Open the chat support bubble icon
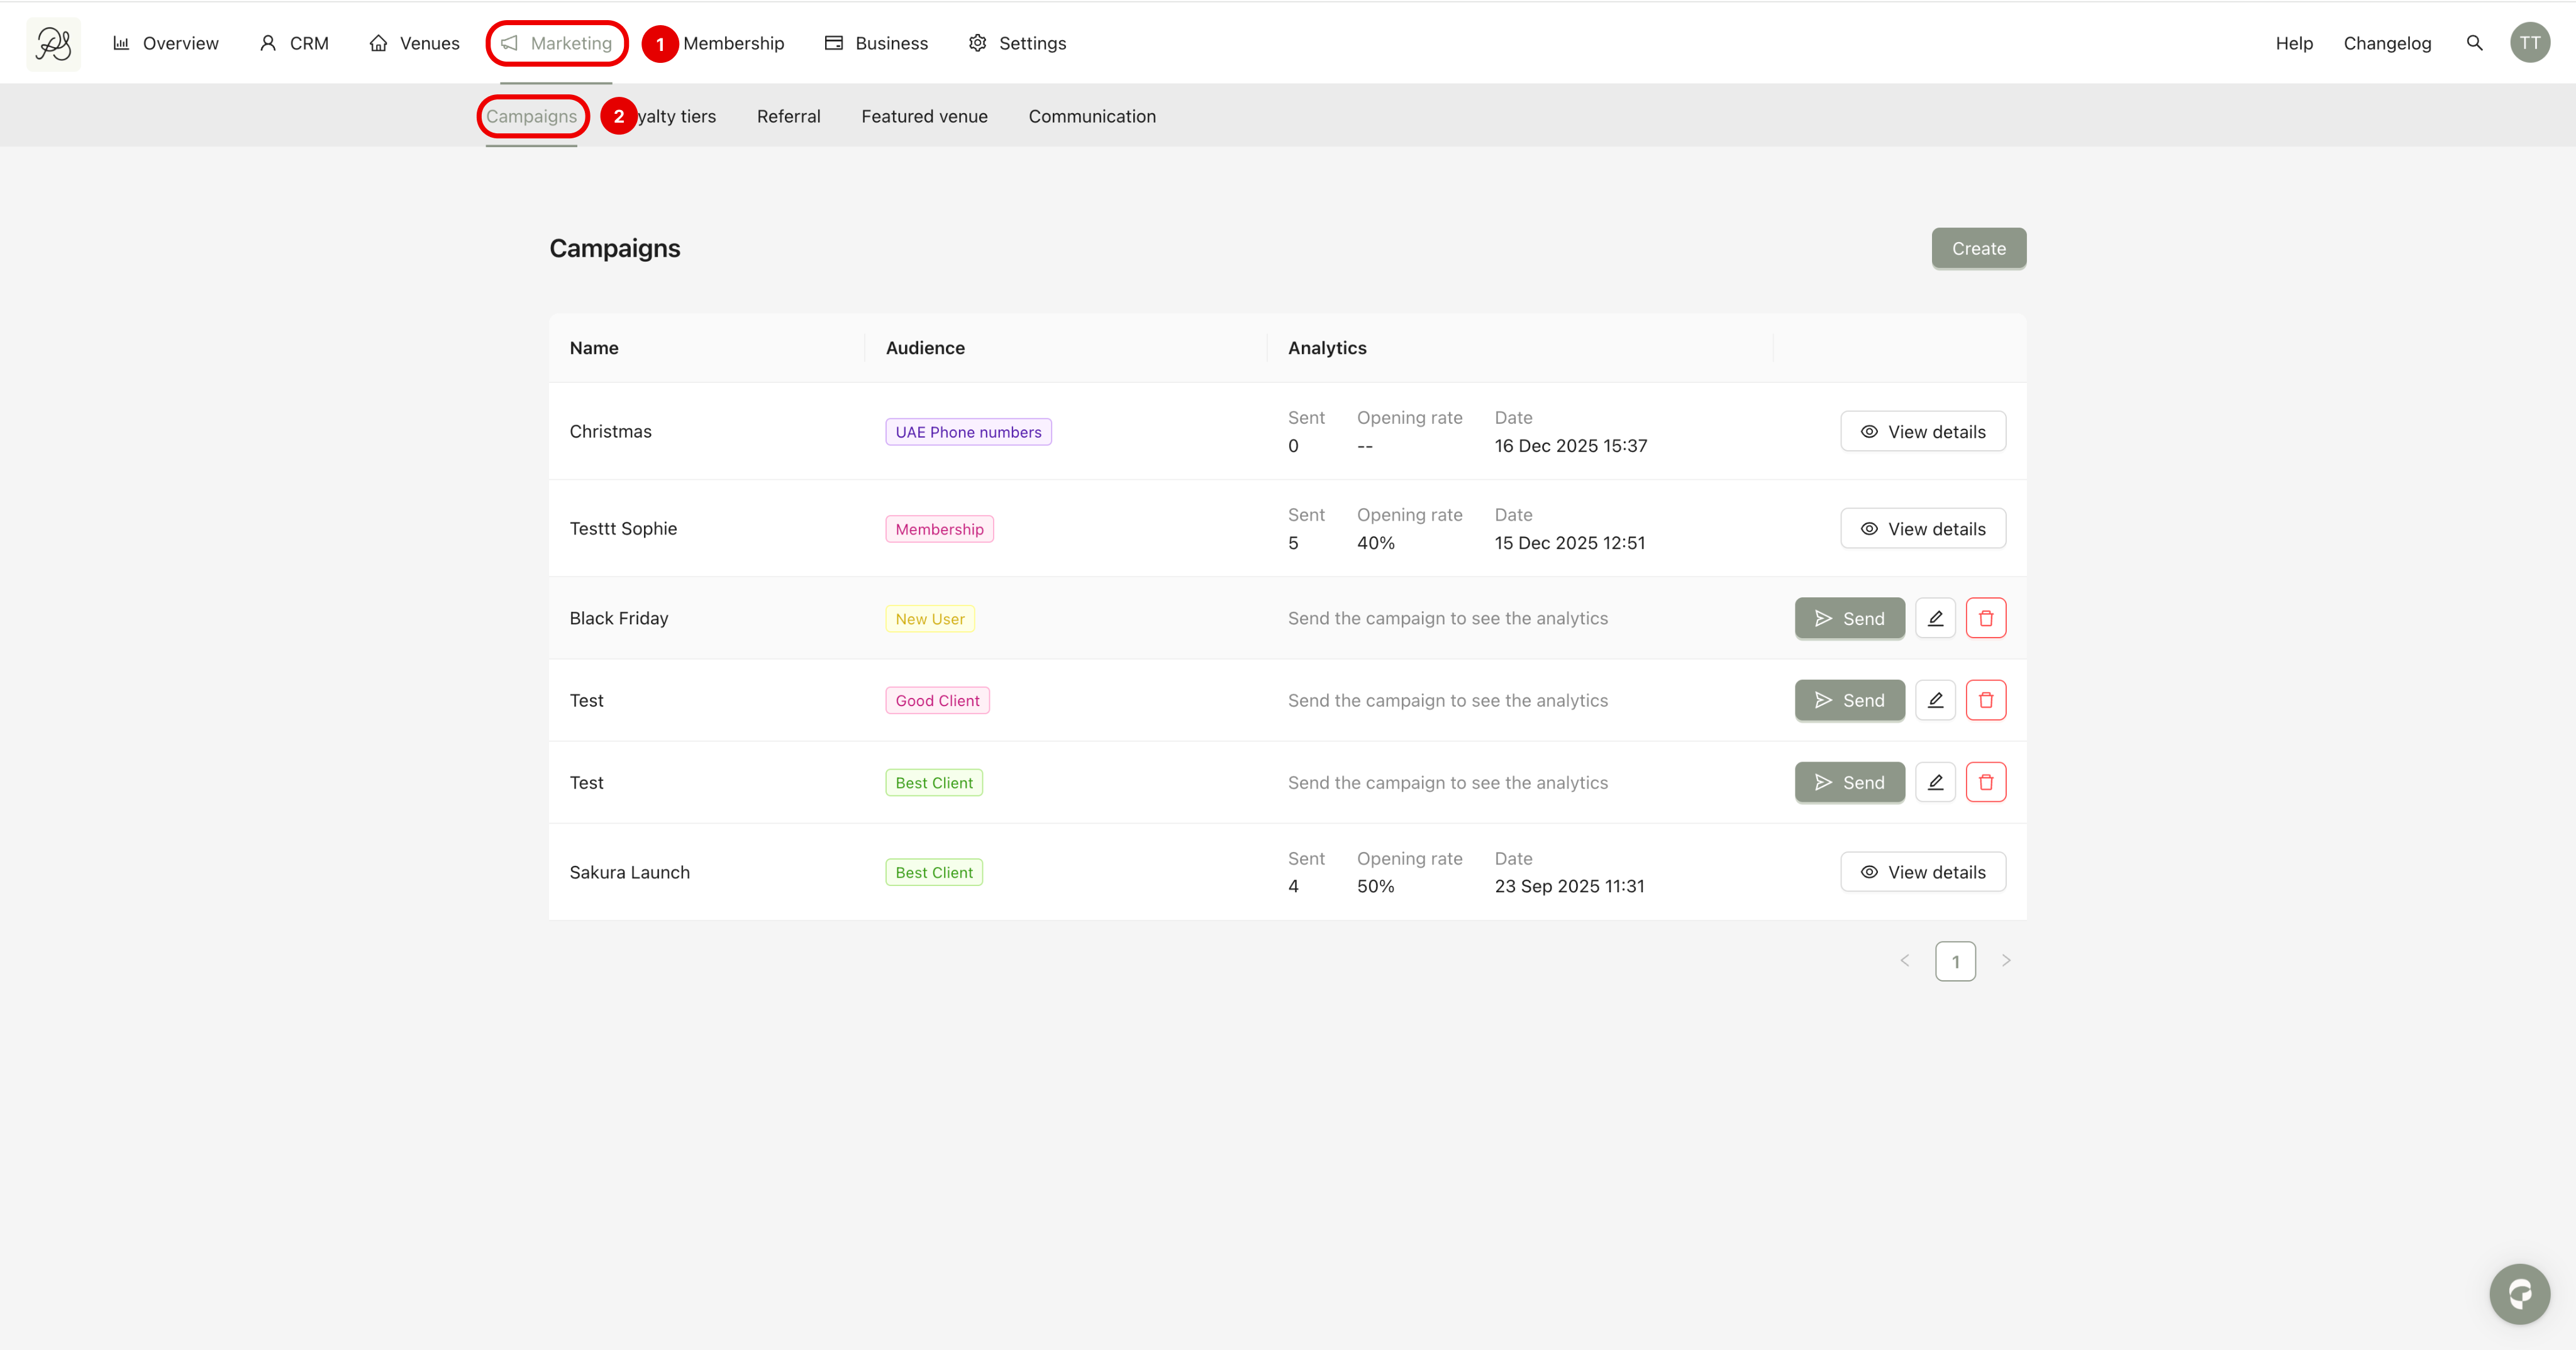 tap(2519, 1294)
